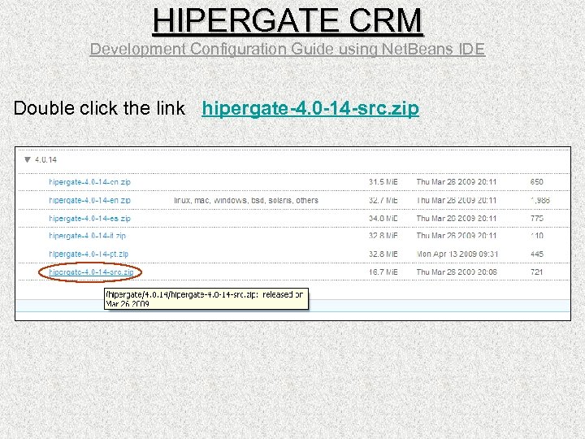The image size is (585, 439).
Task: Click the 'Mon Apr 13 2009 09:31' date
Action: tap(457, 254)
